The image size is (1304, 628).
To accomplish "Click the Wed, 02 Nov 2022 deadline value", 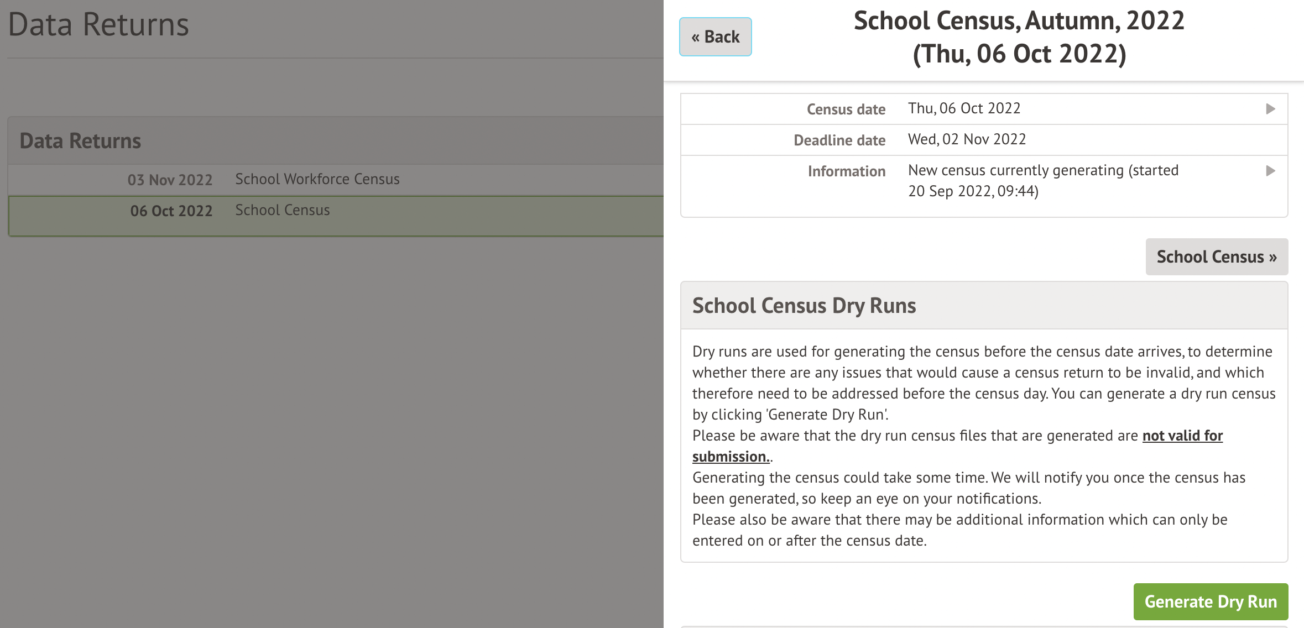I will point(967,139).
